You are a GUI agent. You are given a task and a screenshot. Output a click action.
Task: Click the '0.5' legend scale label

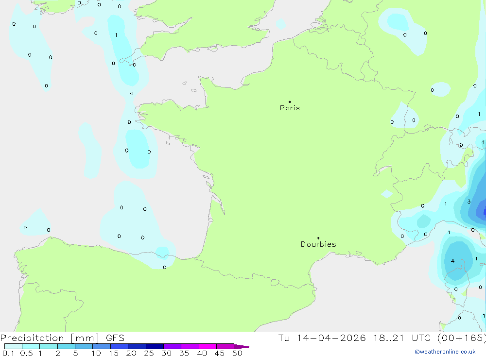click(x=26, y=353)
